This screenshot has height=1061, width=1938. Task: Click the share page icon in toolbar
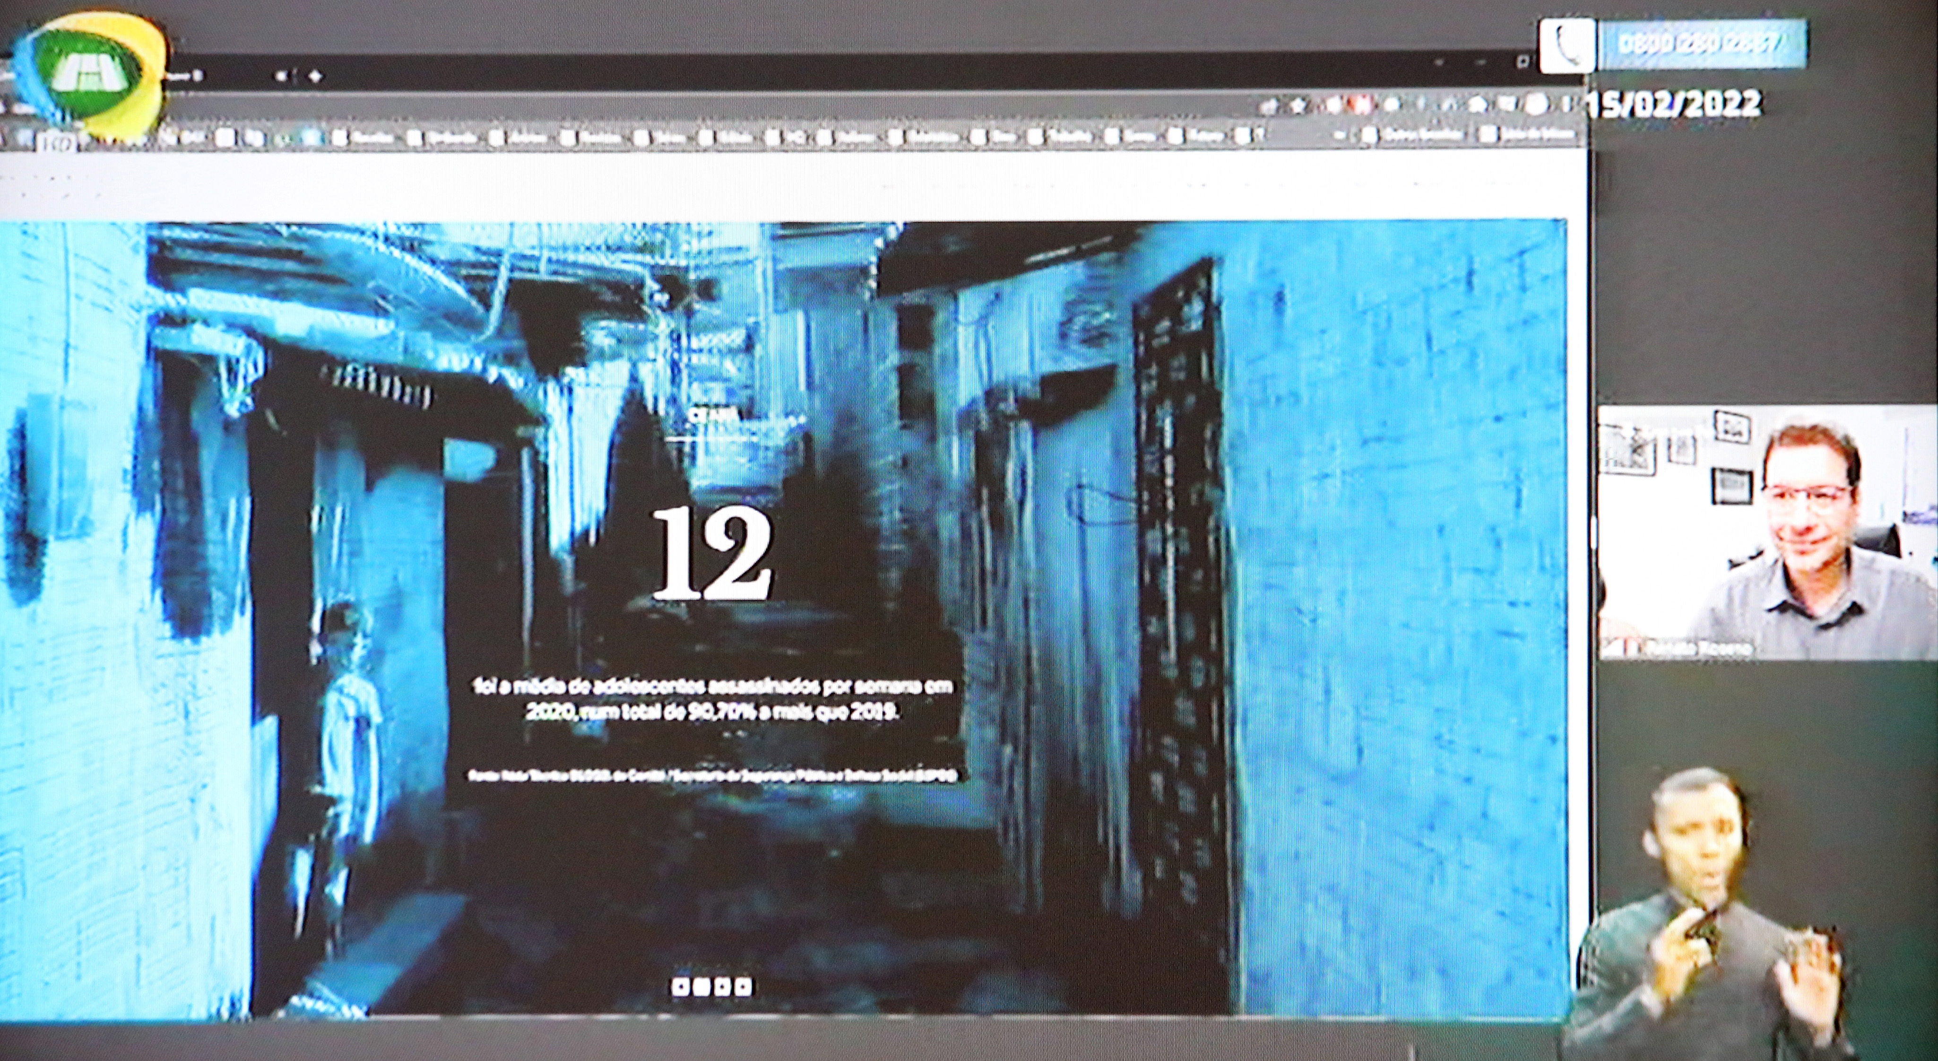[1269, 107]
